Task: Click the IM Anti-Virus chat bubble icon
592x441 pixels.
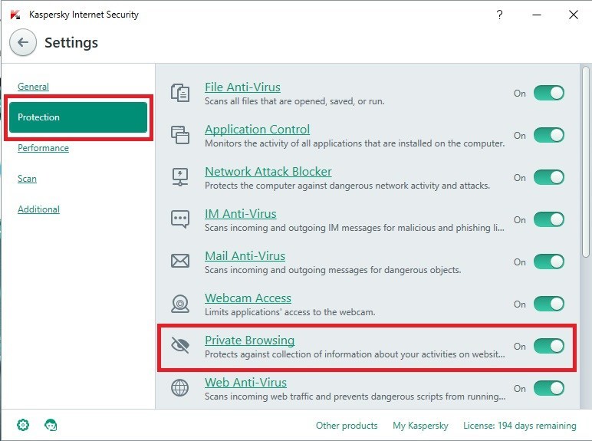Action: coord(180,219)
